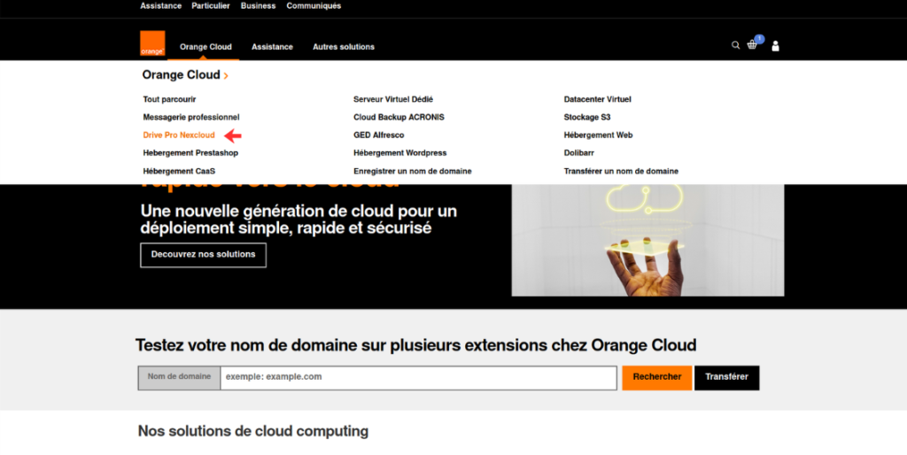Viewport: 907px width, 455px height.
Task: Click the user account icon
Action: [776, 46]
